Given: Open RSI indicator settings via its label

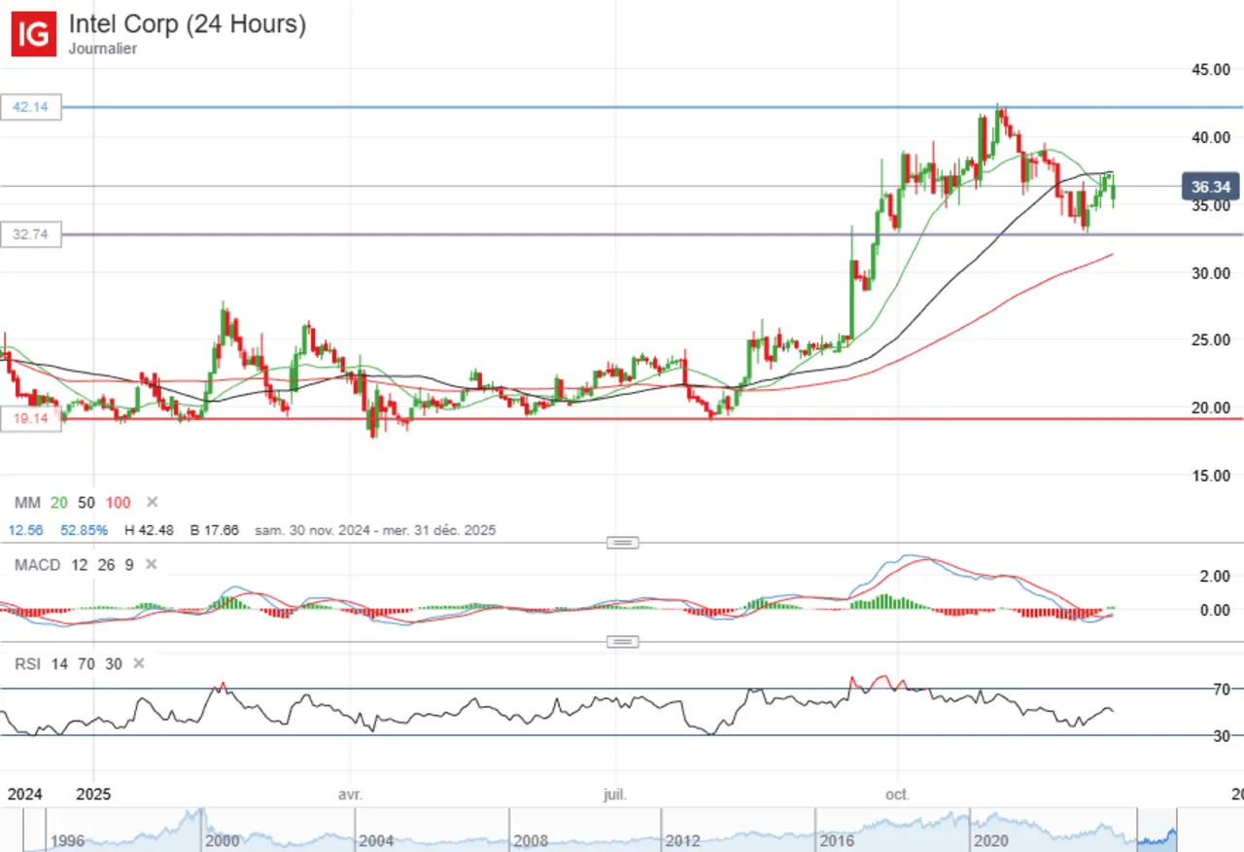Looking at the screenshot, I should coord(27,663).
